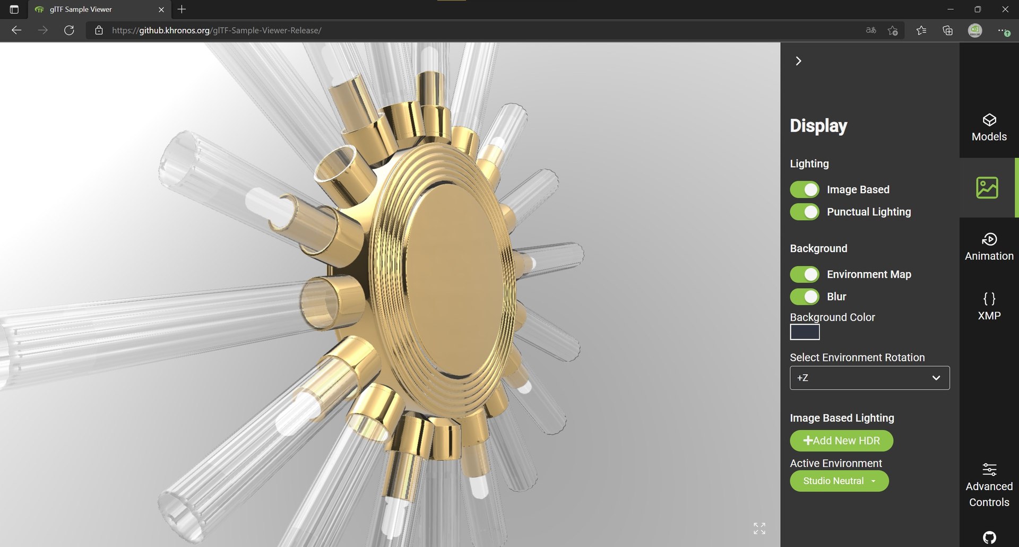Go back in browser history
Screen dimensions: 1019x547
pyautogui.click(x=16, y=30)
